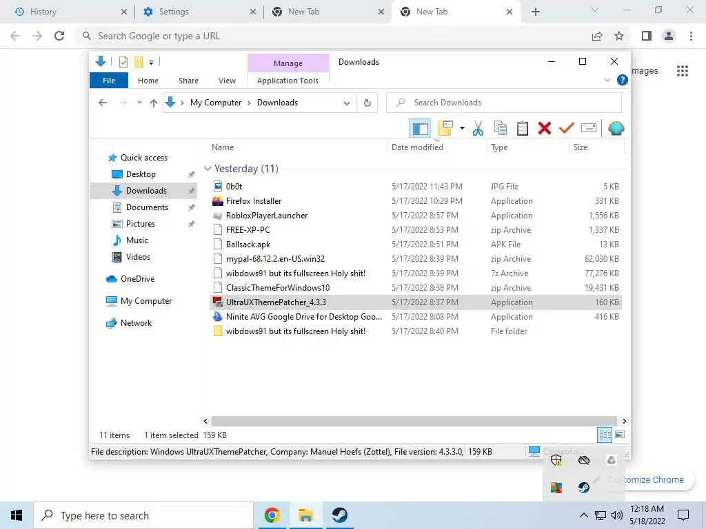Open a new Chrome tab with plus
This screenshot has width=706, height=529.
[x=535, y=12]
